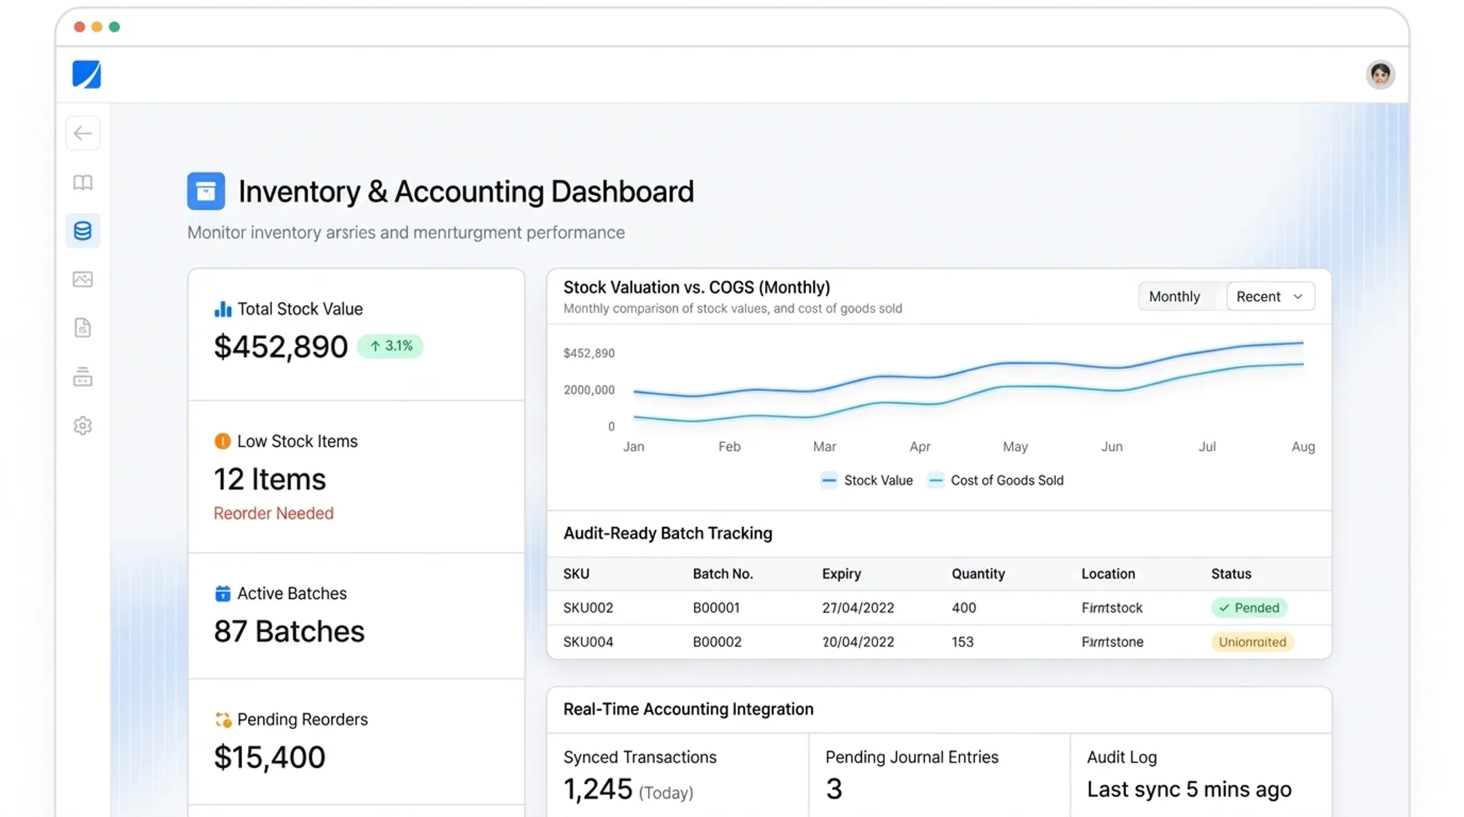Open the Recent dropdown
Image resolution: width=1464 pixels, height=817 pixels.
(1270, 296)
